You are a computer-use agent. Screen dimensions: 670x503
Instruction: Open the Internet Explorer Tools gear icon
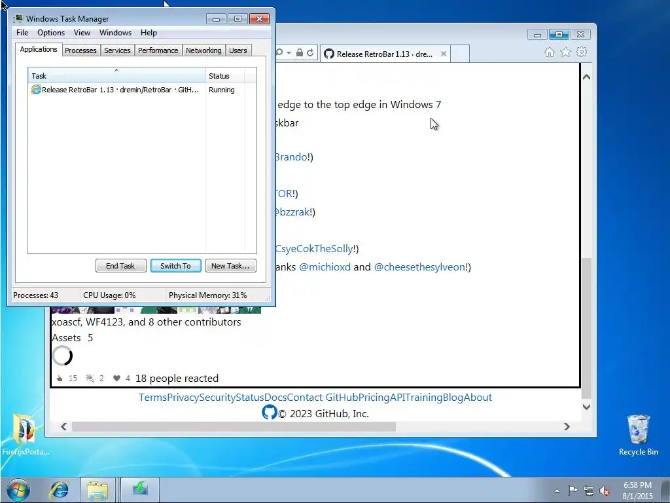[582, 52]
